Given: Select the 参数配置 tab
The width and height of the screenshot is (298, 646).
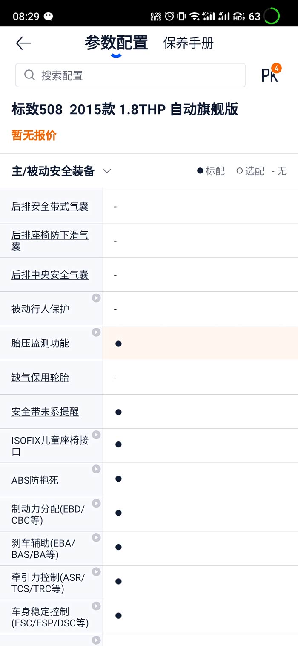Looking at the screenshot, I should pos(116,43).
